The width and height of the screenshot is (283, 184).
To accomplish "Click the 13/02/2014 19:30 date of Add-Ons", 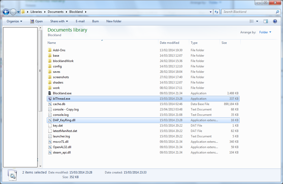I will (171, 50).
